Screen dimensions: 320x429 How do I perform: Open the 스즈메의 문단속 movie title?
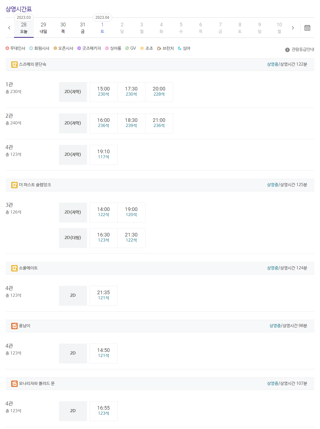click(x=33, y=64)
